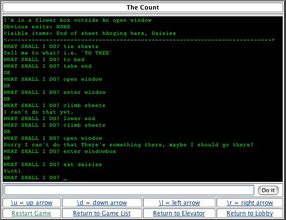Screen dimensions: 286x220
Task: Click the 'Do it' button
Action: [268, 190]
